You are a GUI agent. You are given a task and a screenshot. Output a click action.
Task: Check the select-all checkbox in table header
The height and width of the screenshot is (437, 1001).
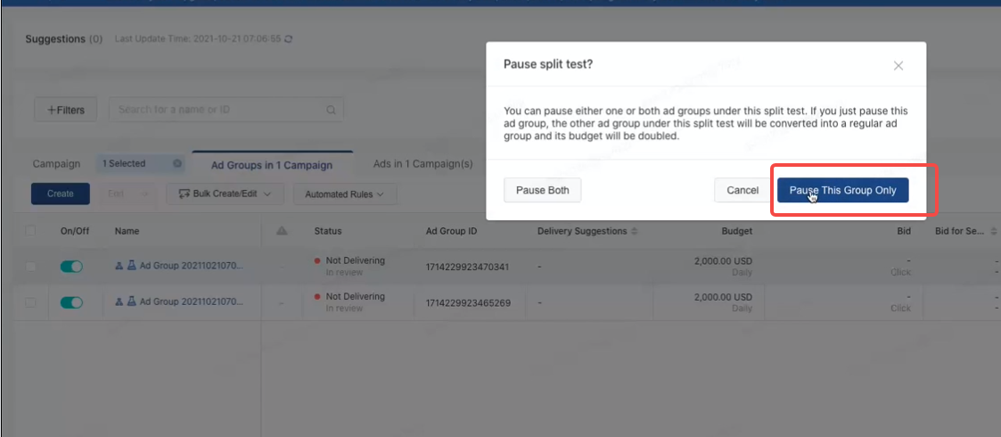point(31,231)
